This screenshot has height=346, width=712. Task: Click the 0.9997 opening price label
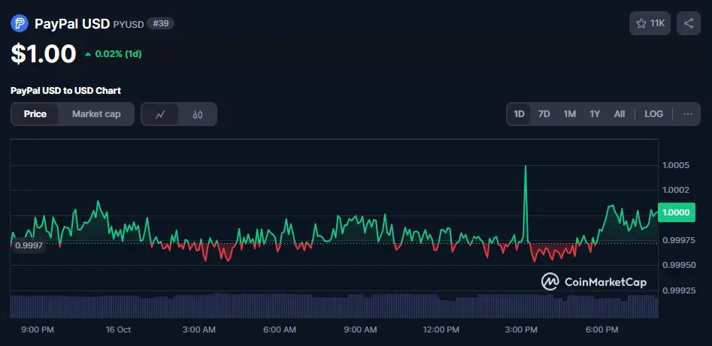click(x=29, y=246)
